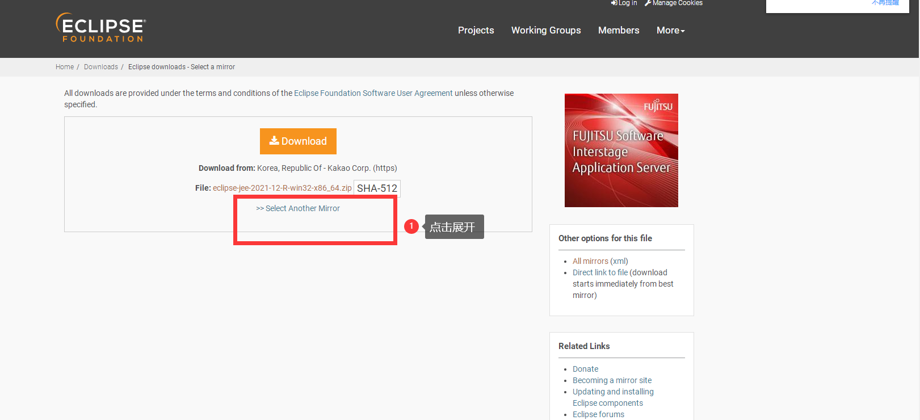The image size is (920, 420).
Task: Open the Eclipse forums link
Action: click(x=598, y=414)
